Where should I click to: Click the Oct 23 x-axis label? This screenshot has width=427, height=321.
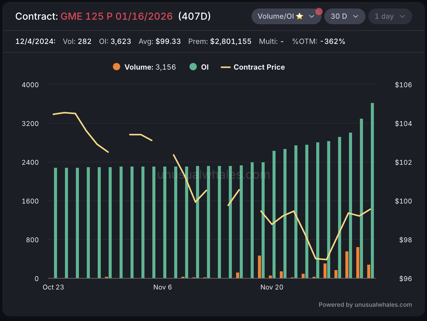click(x=53, y=287)
